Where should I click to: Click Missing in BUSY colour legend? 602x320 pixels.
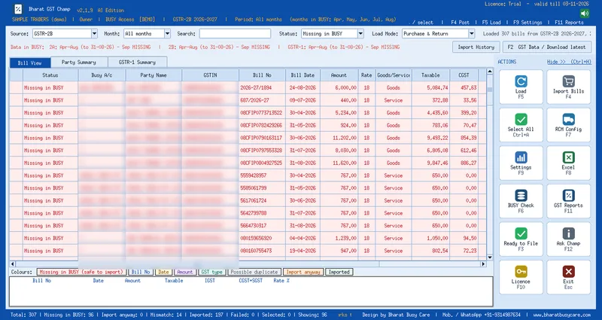click(x=82, y=272)
